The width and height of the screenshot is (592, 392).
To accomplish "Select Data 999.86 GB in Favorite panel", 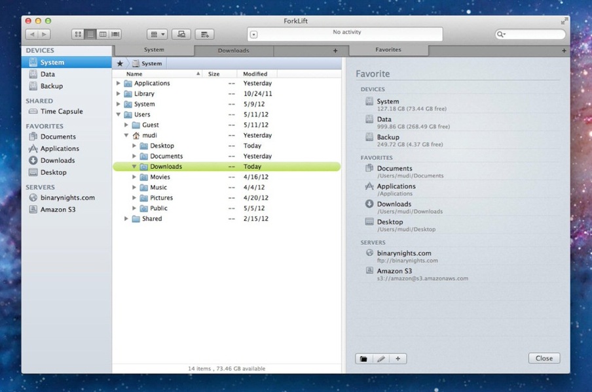I will point(458,122).
